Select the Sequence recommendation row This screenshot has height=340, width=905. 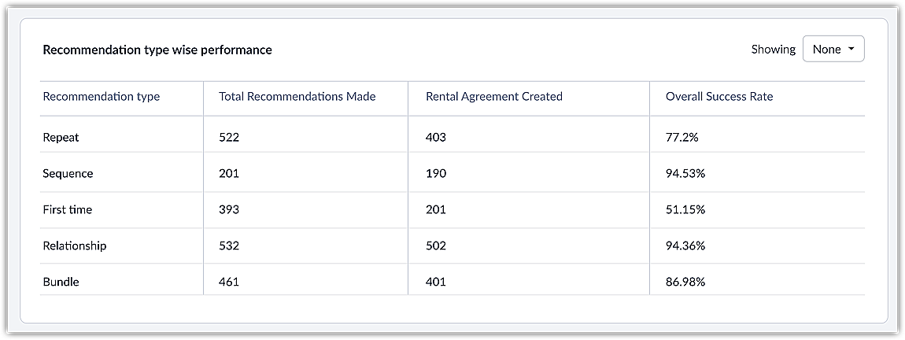(68, 173)
